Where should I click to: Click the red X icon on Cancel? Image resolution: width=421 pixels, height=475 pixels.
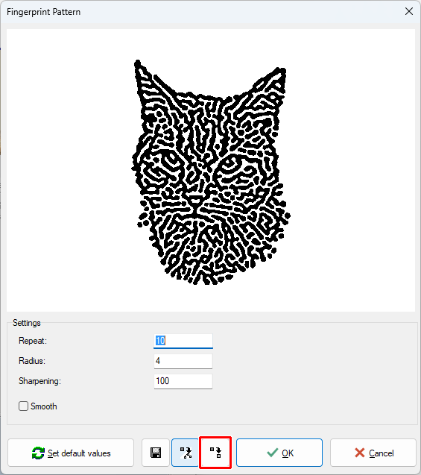click(360, 453)
